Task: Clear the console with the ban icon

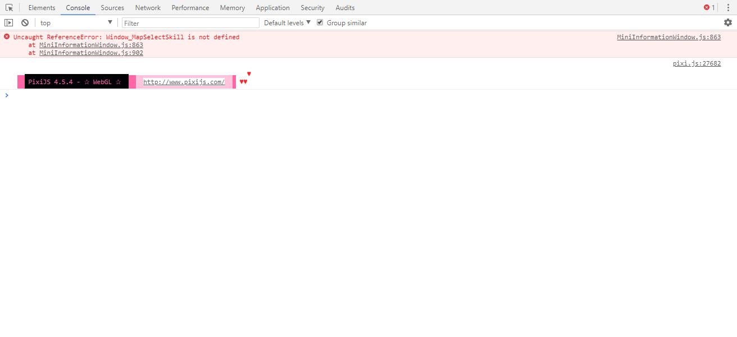Action: [25, 23]
